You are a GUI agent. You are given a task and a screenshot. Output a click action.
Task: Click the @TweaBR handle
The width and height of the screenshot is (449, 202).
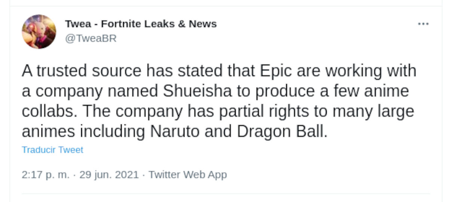(91, 38)
